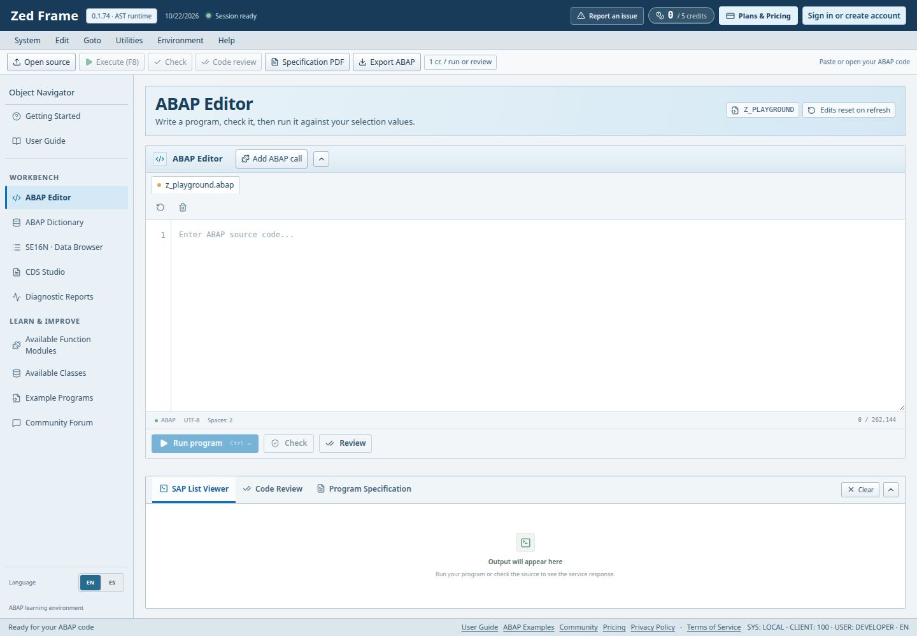Switch language to ES
917x636 pixels.
point(112,583)
